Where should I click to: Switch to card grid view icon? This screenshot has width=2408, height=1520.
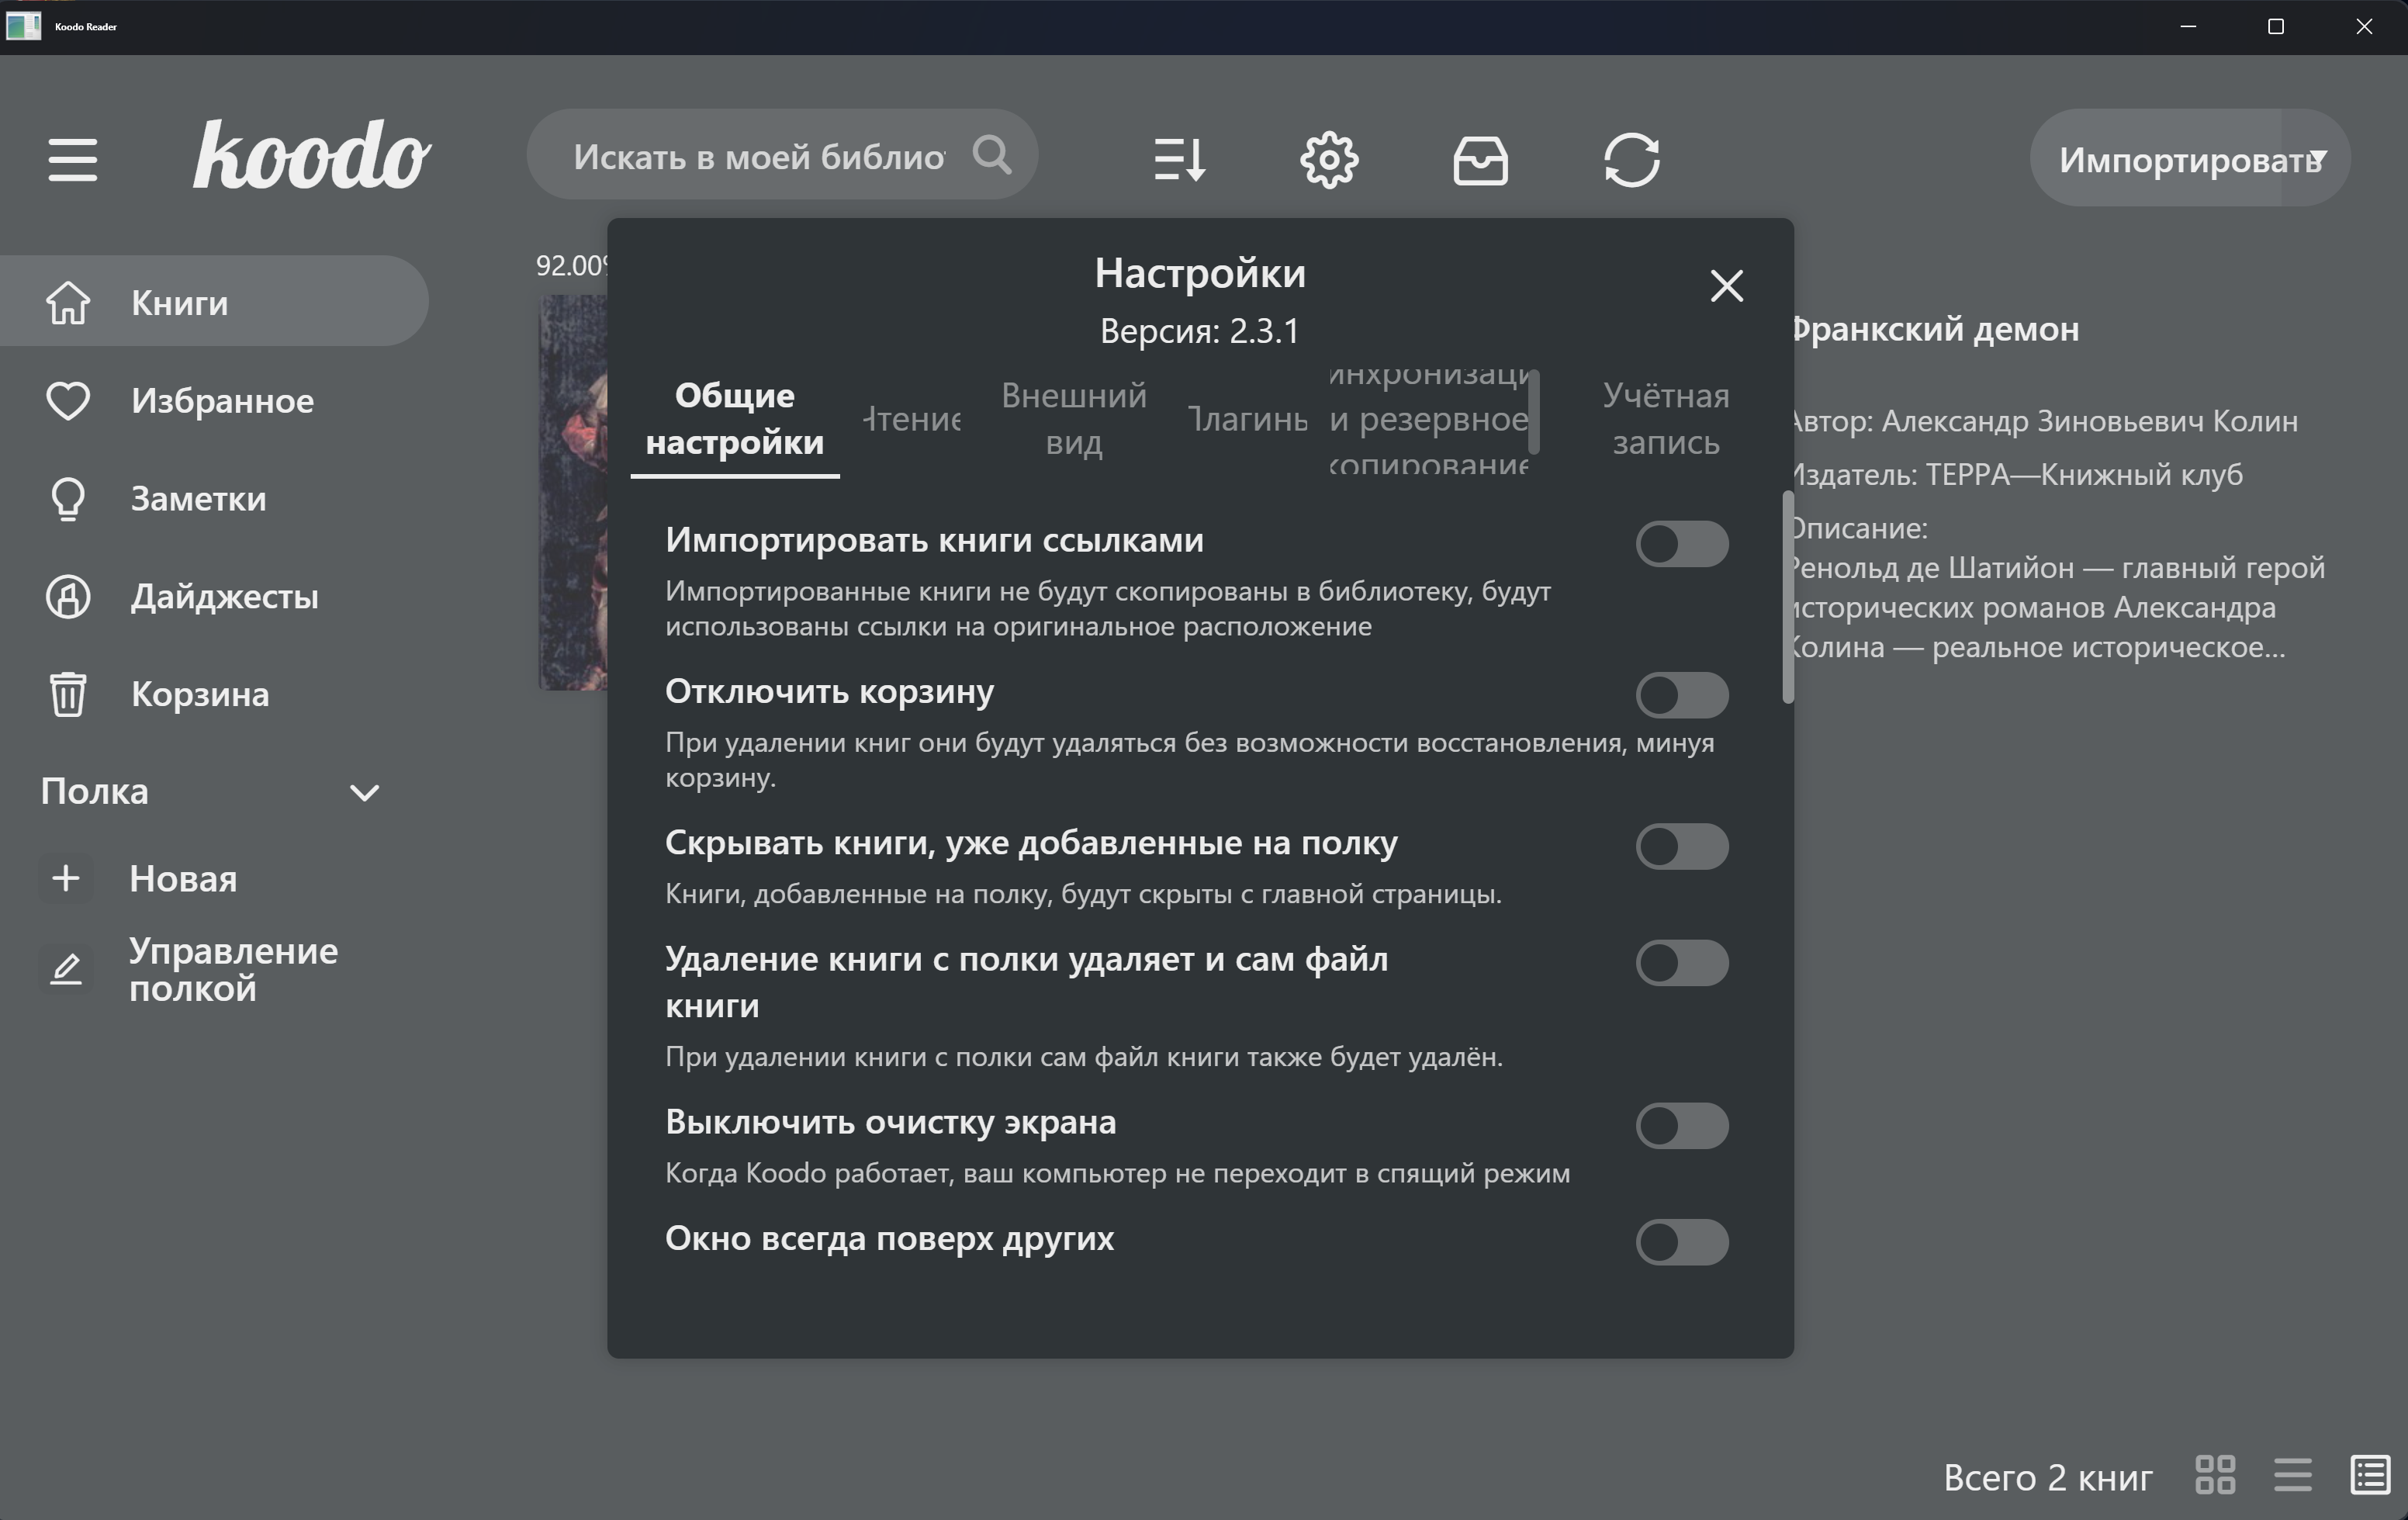click(x=2215, y=1474)
